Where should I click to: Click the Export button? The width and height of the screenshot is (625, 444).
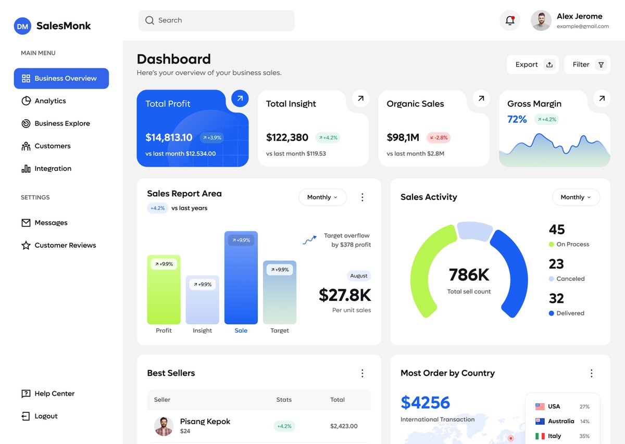coord(532,65)
